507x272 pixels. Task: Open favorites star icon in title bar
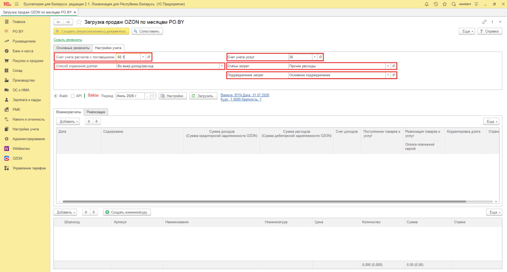tap(445, 4)
